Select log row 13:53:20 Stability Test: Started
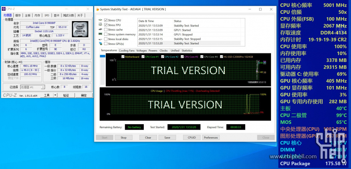The image size is (351, 169). click(189, 43)
